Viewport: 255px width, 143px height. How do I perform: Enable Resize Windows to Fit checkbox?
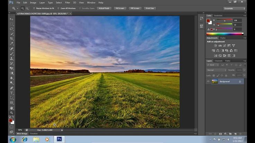(x=34, y=8)
